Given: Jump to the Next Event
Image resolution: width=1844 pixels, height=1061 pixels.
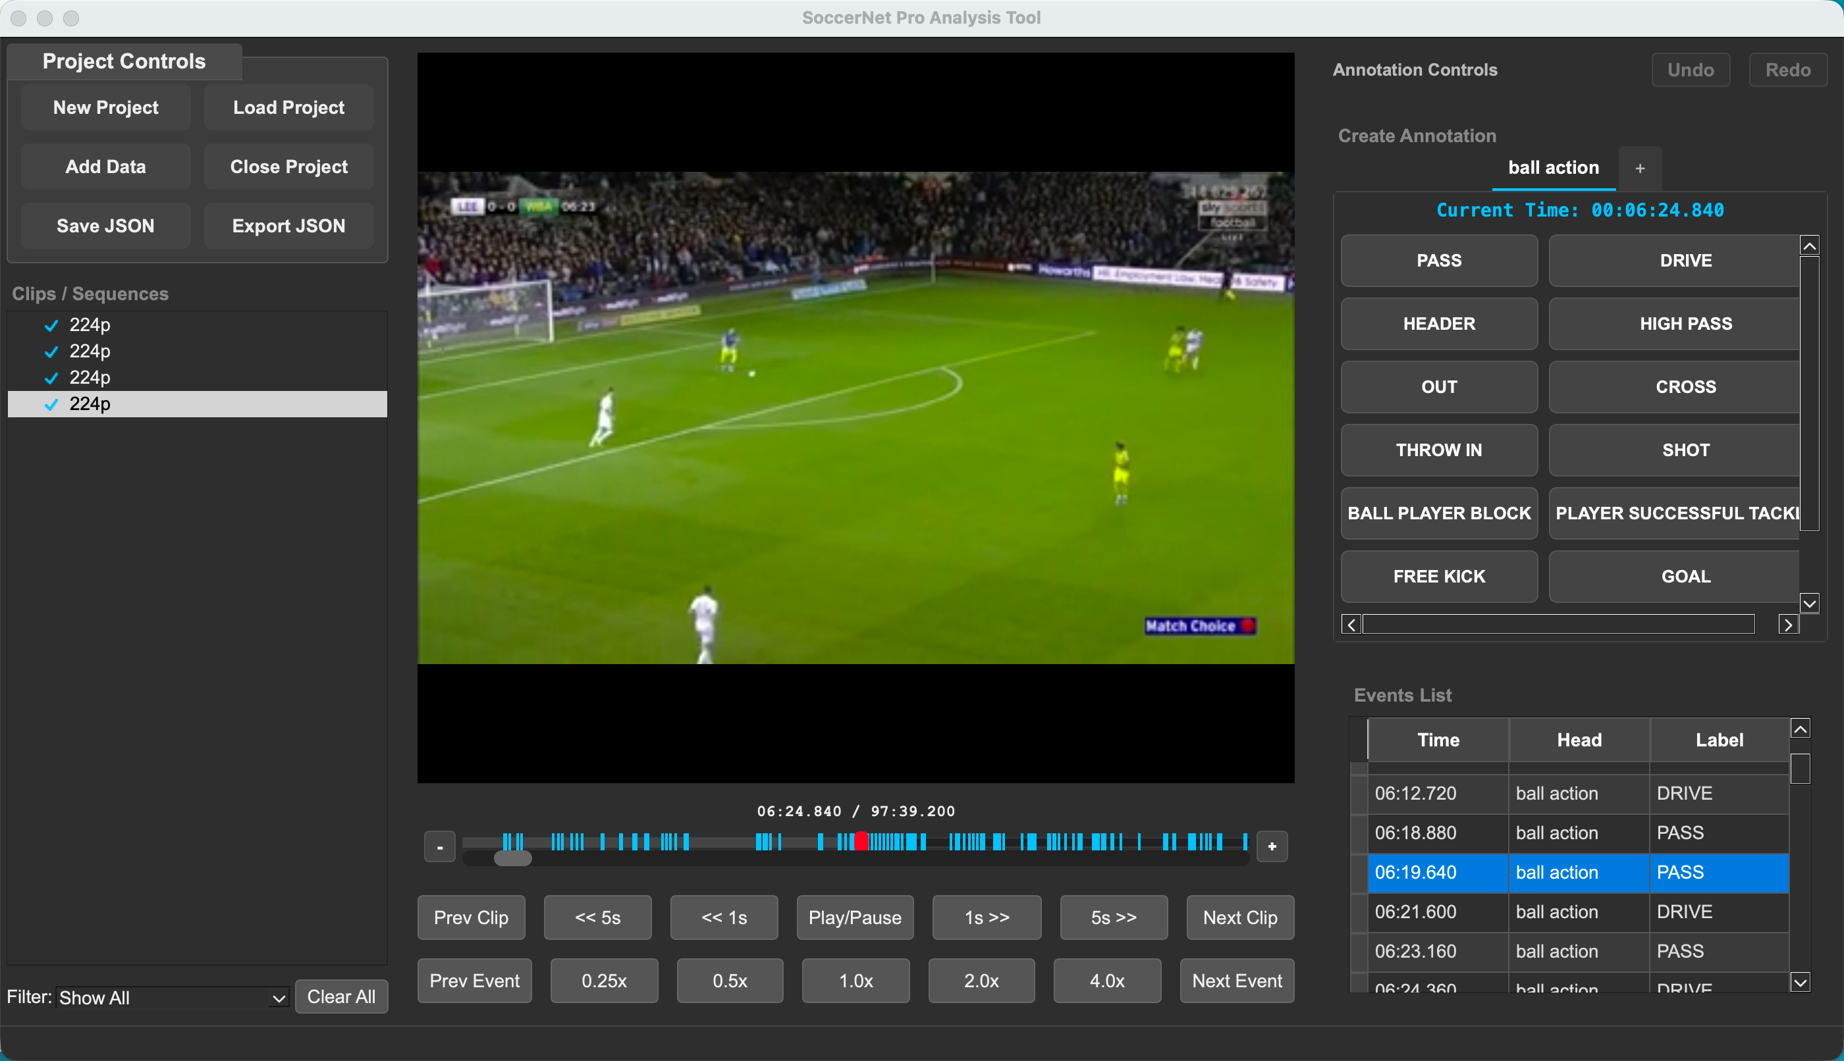Looking at the screenshot, I should [1237, 980].
